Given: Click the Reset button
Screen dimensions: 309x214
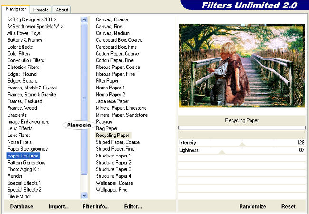Looking at the screenshot, I should 288,206.
